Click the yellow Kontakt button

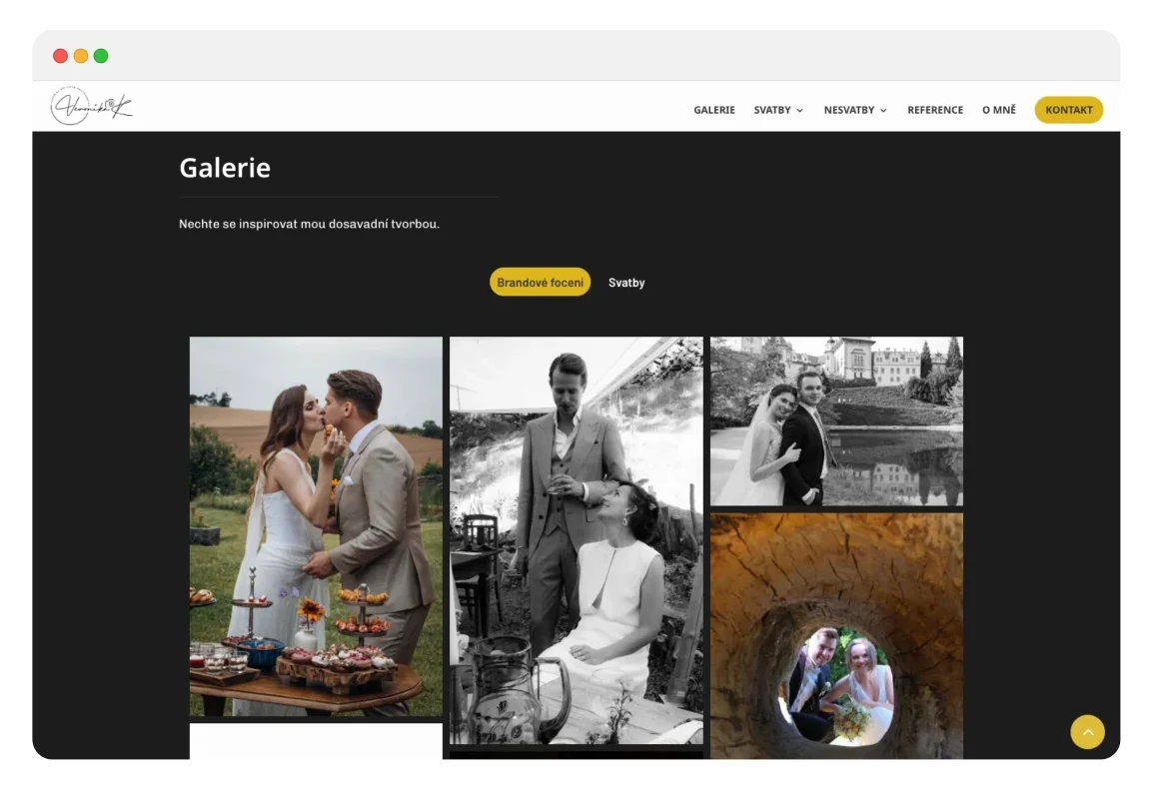1068,110
